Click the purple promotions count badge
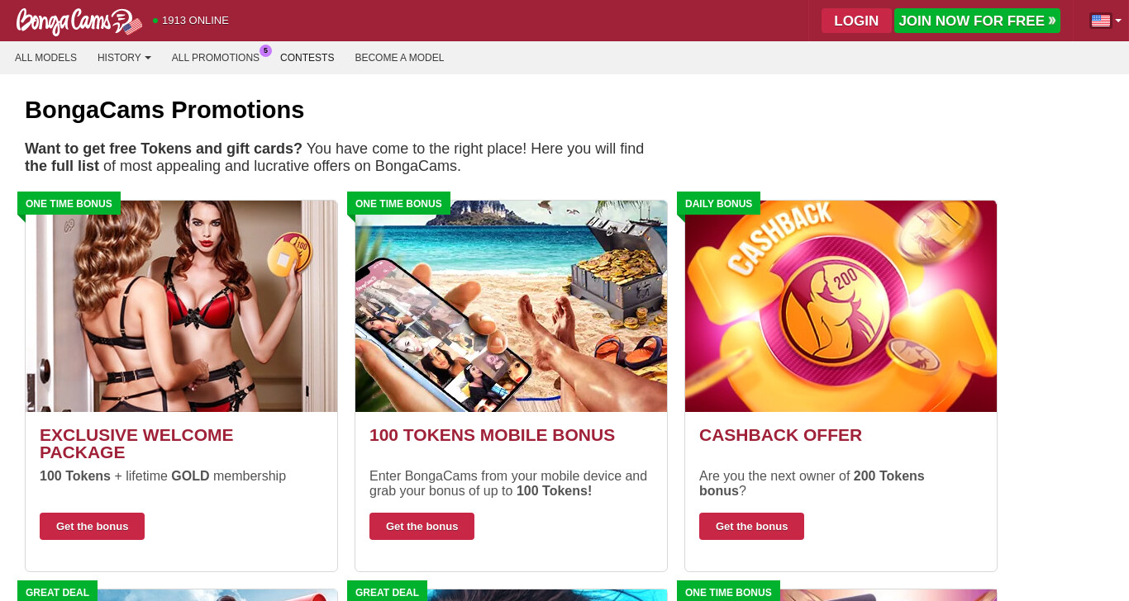1129x601 pixels. 265,50
